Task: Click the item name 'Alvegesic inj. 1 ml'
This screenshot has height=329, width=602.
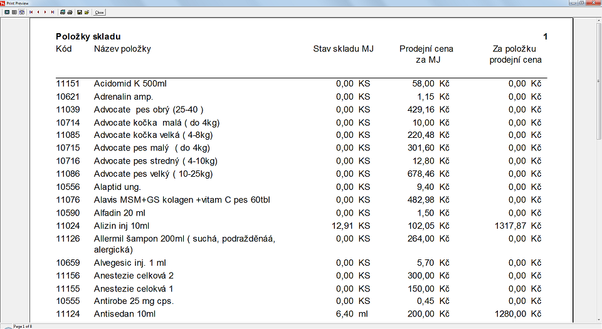Action: (130, 263)
